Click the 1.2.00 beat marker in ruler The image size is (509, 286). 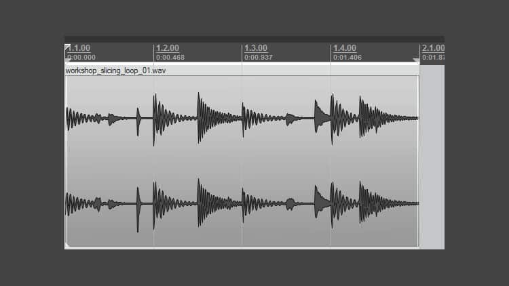[x=167, y=48]
